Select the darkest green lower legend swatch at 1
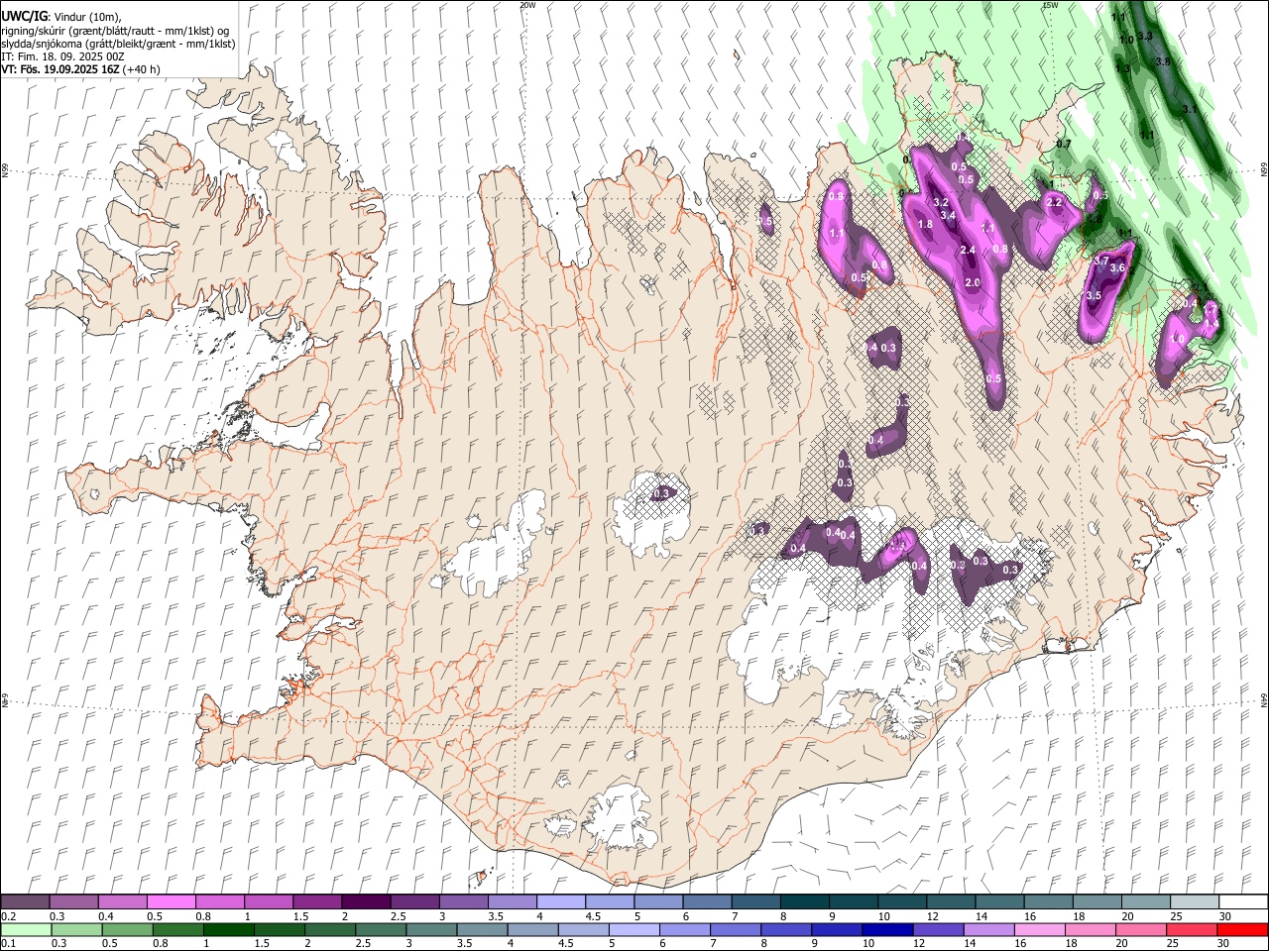Screen dimensions: 1269x951 tap(228, 930)
